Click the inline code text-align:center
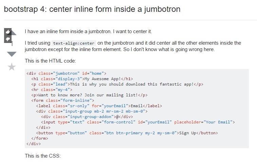The image size is (257, 162). [74, 43]
